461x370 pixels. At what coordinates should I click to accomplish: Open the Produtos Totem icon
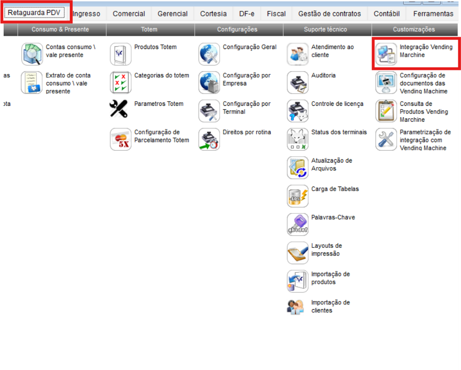[121, 54]
